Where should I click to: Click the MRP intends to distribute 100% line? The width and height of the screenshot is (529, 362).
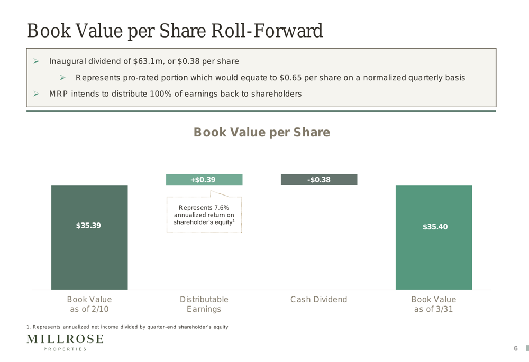click(x=175, y=94)
